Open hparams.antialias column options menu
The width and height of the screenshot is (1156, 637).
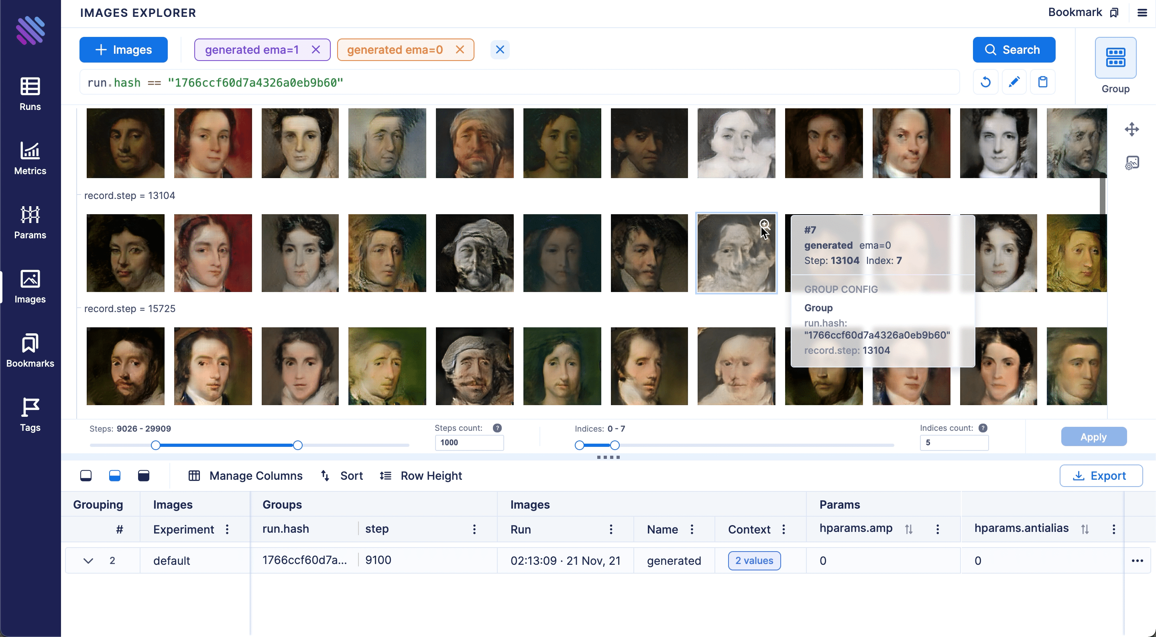pos(1114,529)
